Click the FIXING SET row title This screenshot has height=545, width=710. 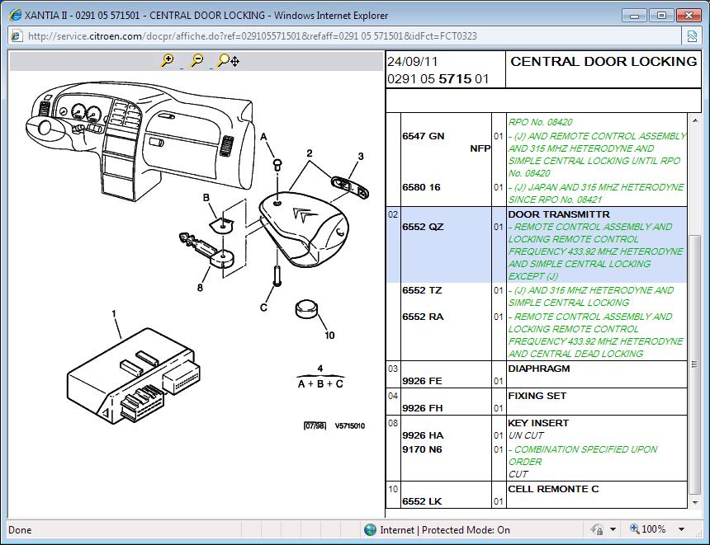pos(537,396)
